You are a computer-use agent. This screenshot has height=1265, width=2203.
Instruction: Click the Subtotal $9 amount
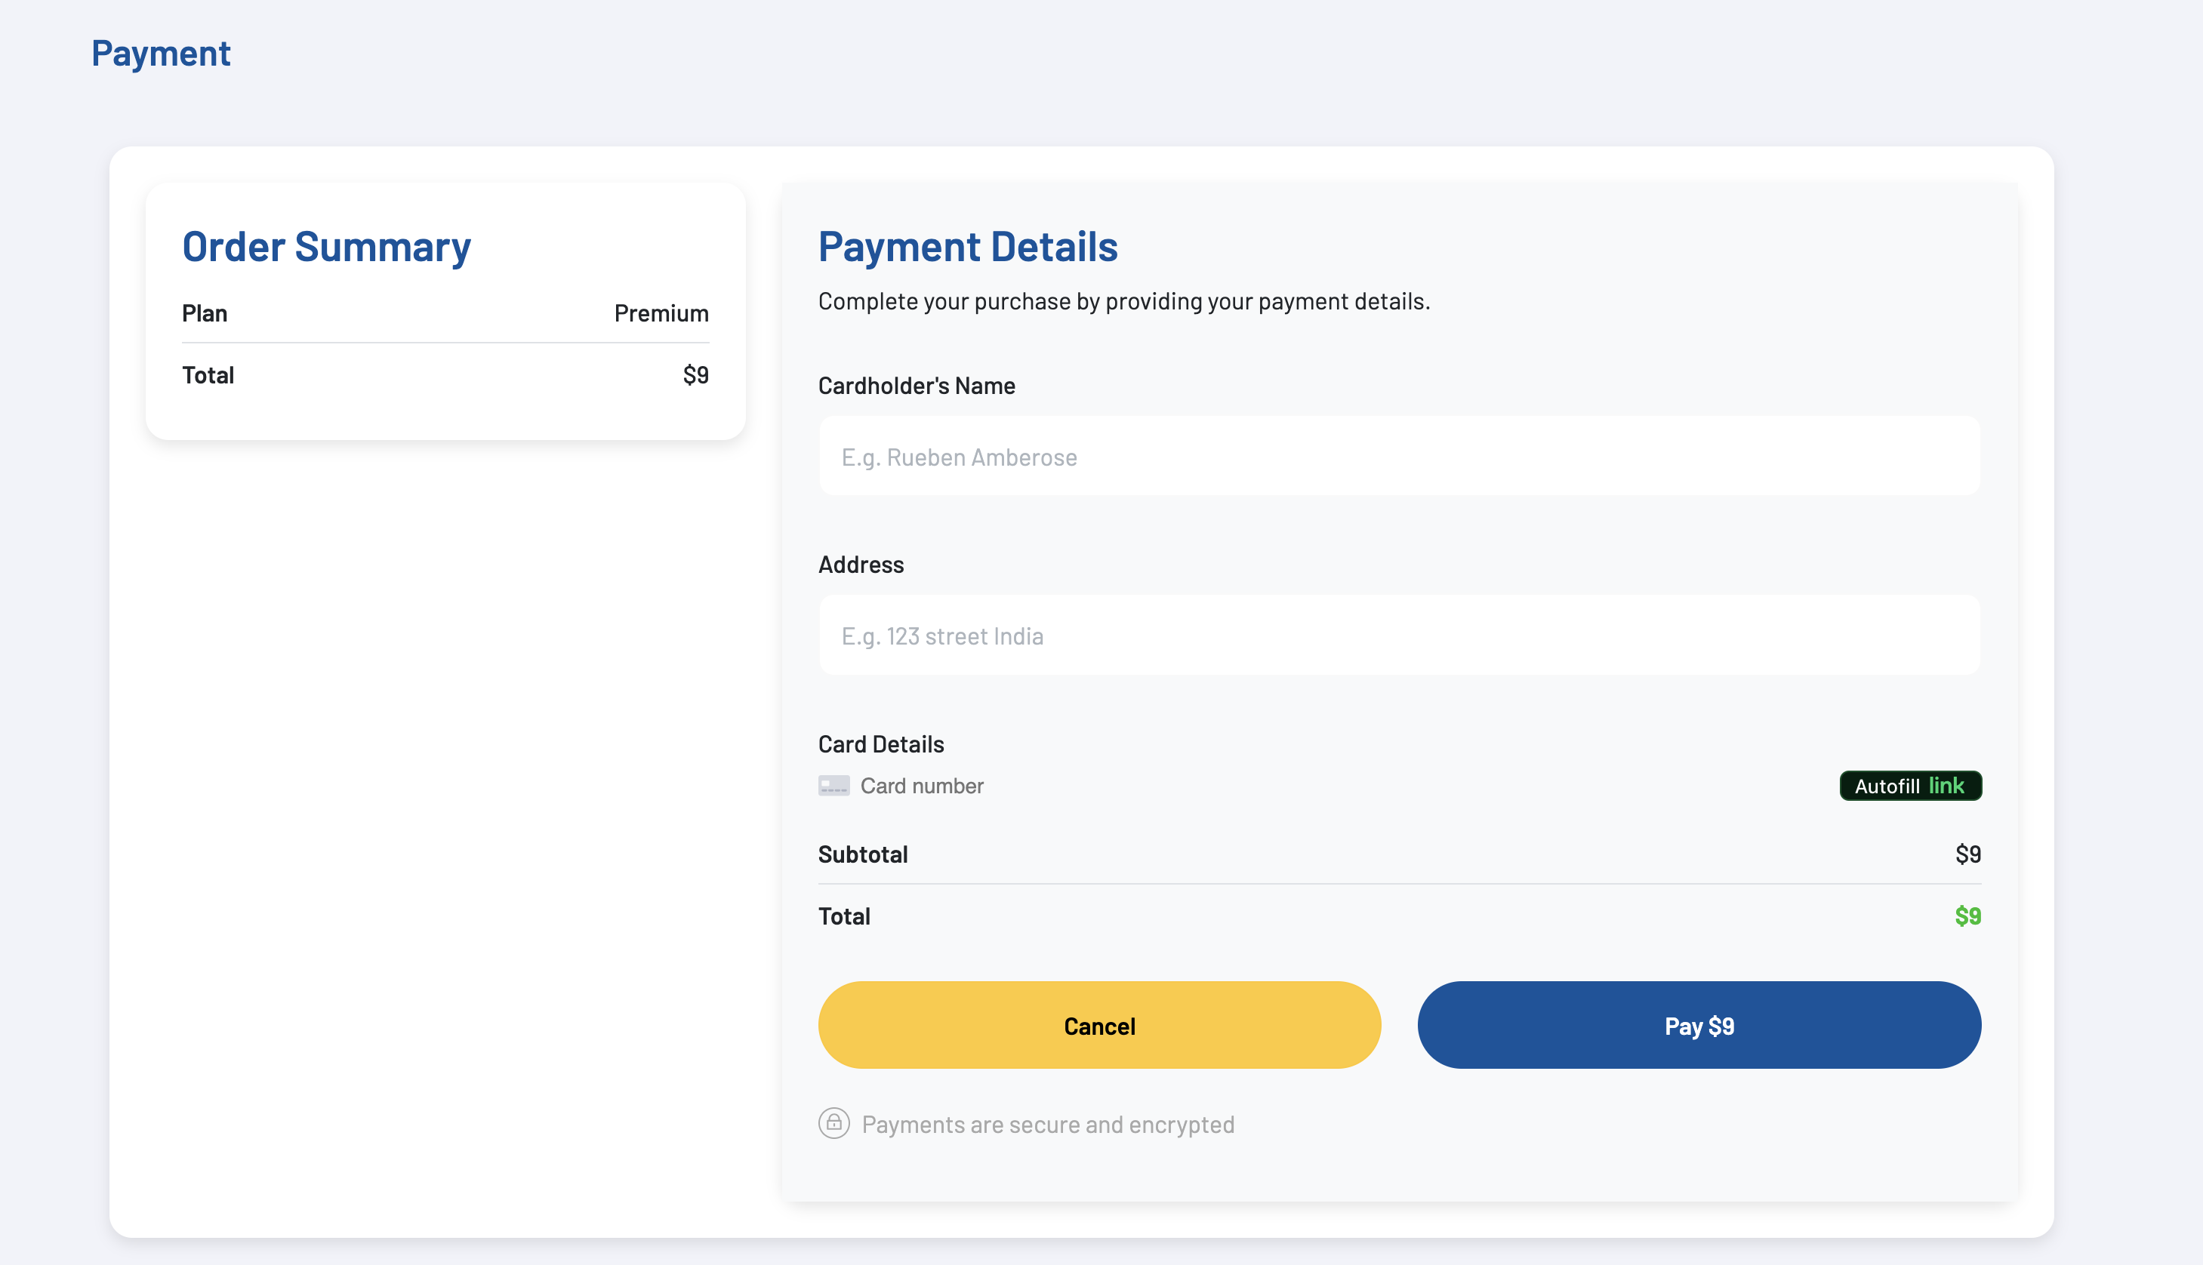click(x=1968, y=854)
